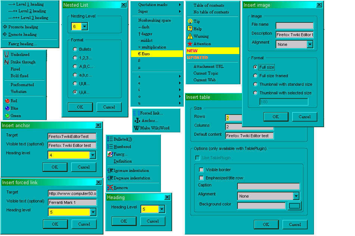355x236 pixels.
Task: Select the Promote heading arrow icon
Action: 5,26
